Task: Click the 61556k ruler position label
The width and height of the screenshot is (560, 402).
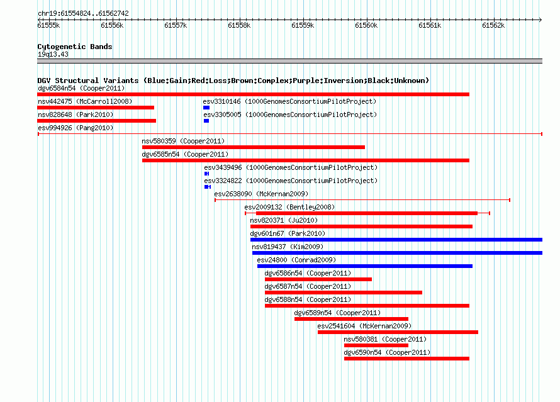Action: tap(112, 25)
